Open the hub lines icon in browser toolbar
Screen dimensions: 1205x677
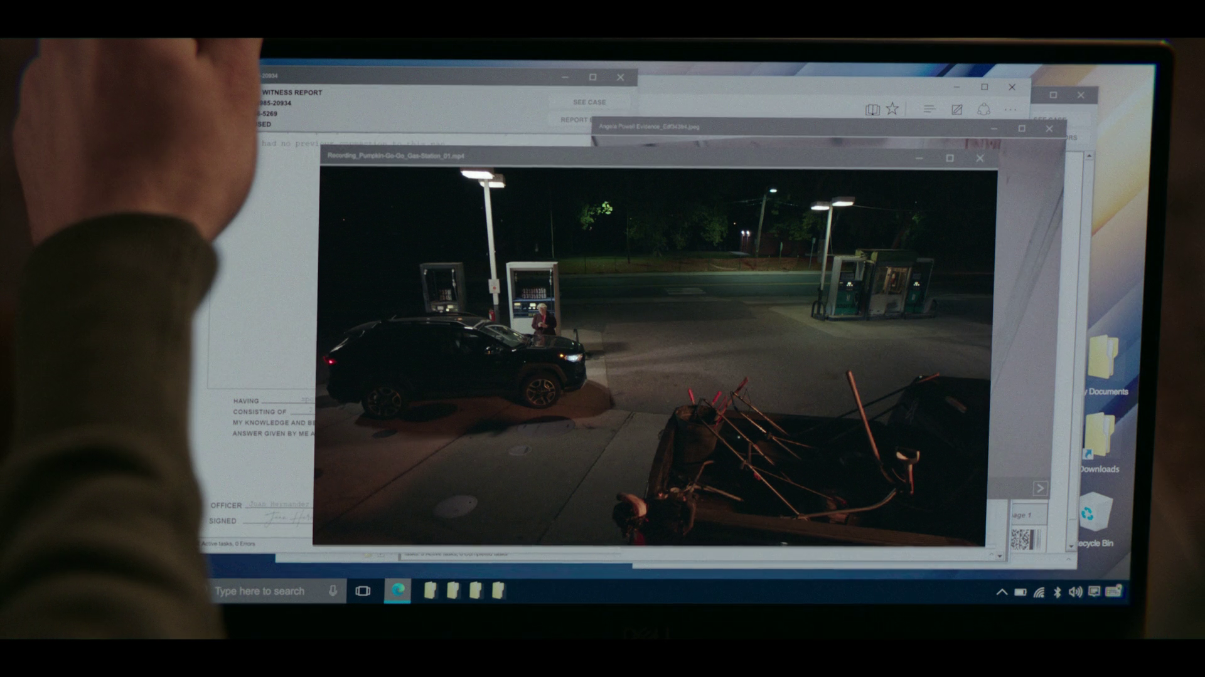929,109
